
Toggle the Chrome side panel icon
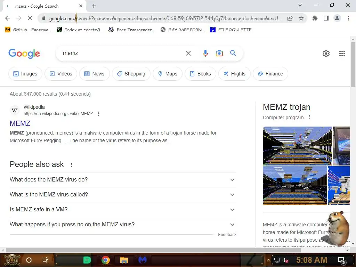326,18
